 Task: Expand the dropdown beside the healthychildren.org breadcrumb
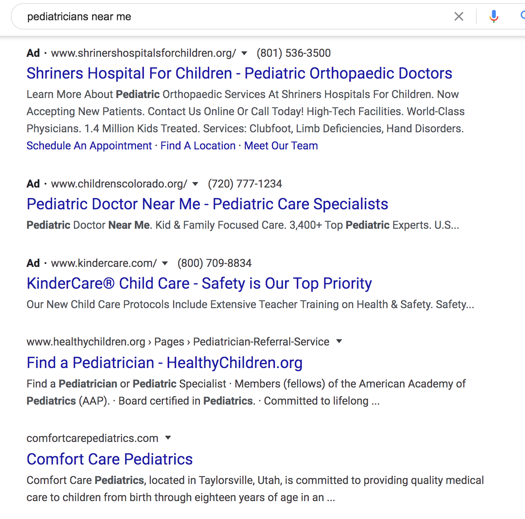[339, 341]
